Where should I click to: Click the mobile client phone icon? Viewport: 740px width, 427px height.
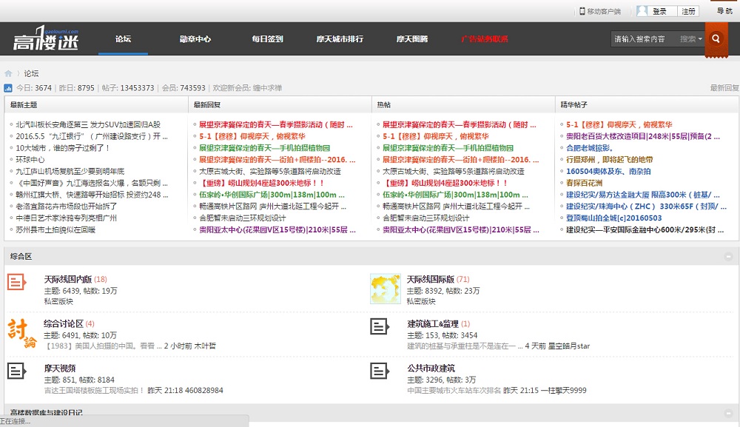pyautogui.click(x=582, y=11)
